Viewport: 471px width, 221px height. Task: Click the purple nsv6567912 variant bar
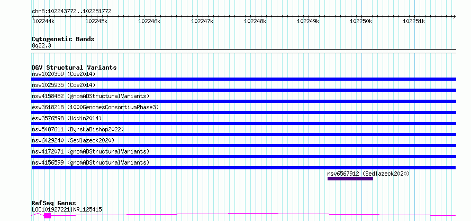tap(350, 179)
